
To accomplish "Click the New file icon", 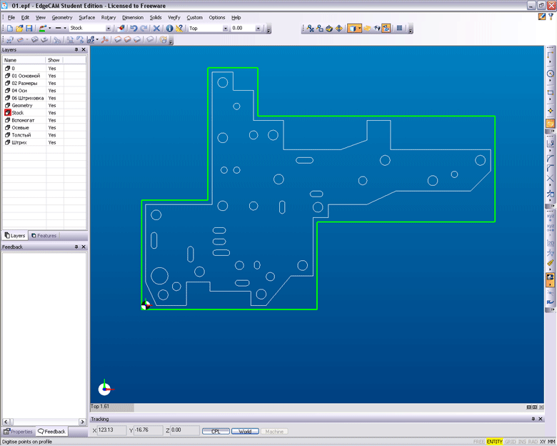I will coord(10,28).
